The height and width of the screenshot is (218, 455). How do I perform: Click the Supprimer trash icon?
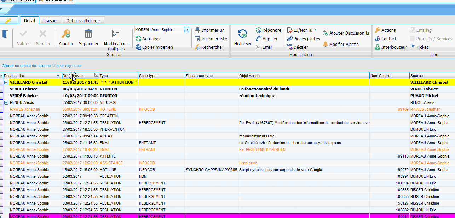point(88,34)
